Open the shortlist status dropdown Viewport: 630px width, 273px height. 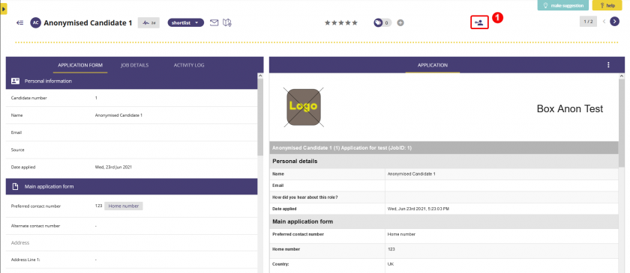pyautogui.click(x=186, y=23)
